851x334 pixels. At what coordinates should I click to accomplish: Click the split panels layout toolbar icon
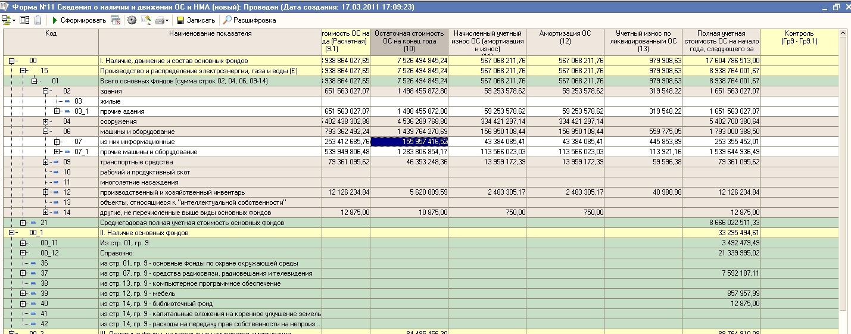tap(24, 20)
